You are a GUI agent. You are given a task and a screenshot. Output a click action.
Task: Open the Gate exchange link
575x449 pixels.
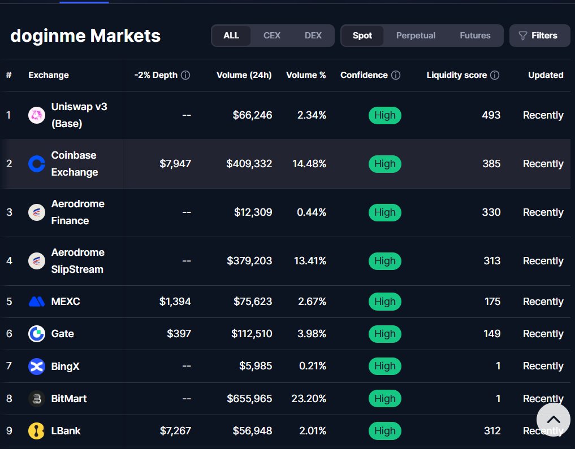63,334
